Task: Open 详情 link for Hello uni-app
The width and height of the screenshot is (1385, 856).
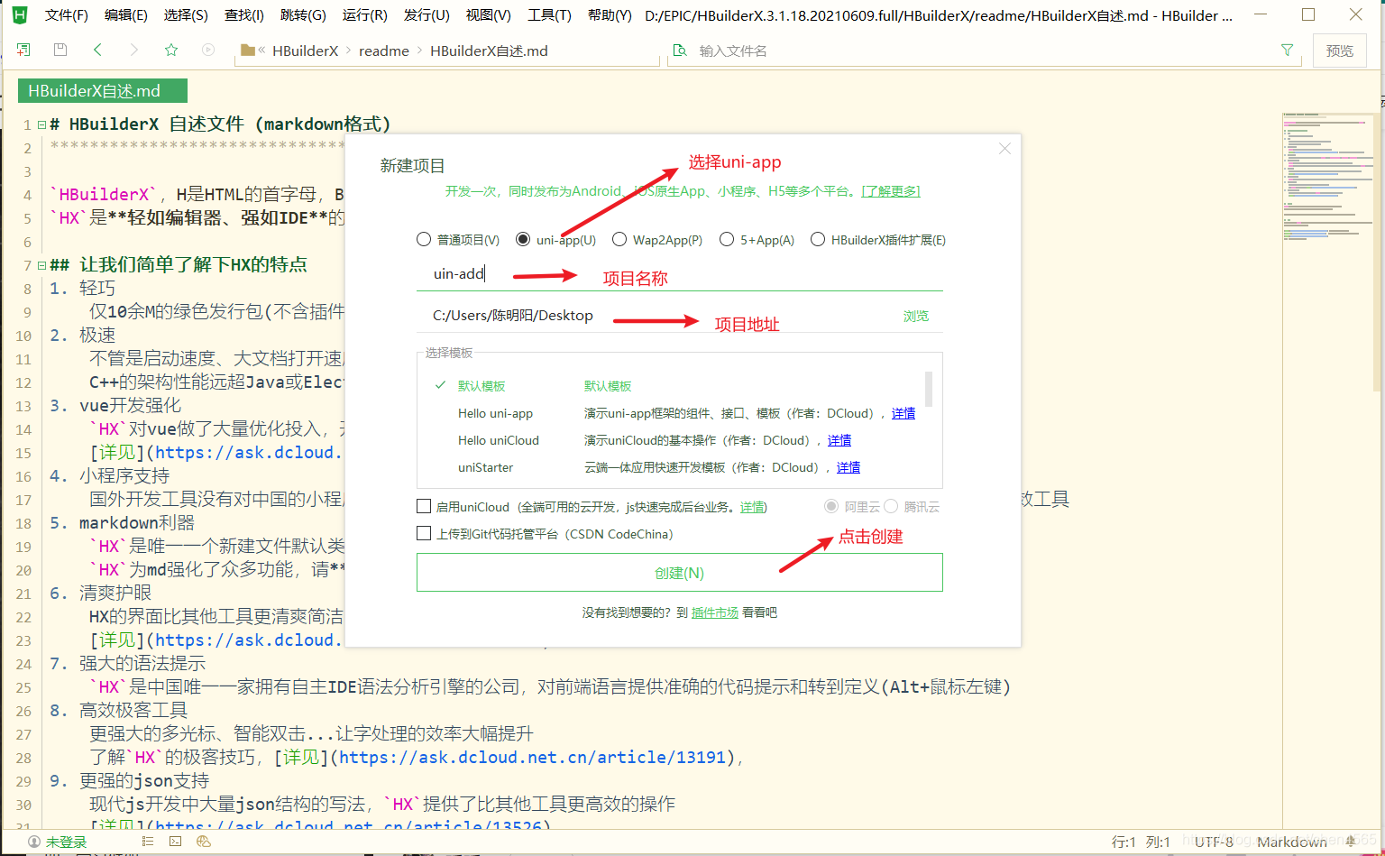Action: coord(903,413)
